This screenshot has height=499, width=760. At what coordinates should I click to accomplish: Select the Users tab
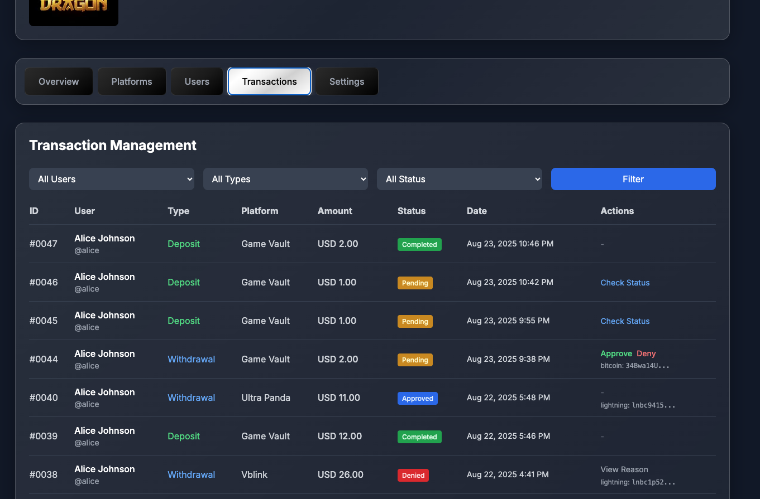point(197,81)
